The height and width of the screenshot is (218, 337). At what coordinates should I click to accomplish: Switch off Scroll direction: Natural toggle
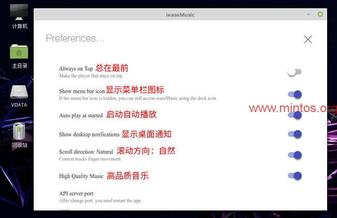pyautogui.click(x=295, y=155)
